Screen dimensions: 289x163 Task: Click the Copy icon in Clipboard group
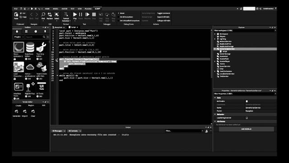21,17
